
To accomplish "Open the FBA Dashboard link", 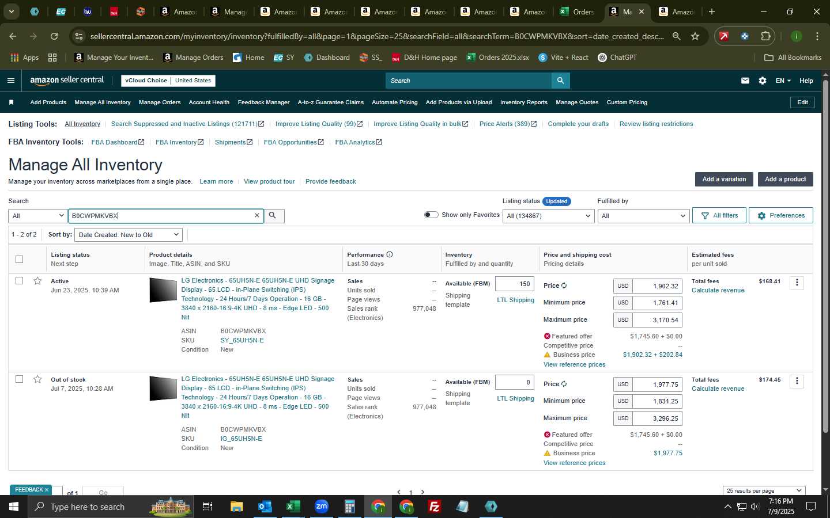I will pos(118,142).
